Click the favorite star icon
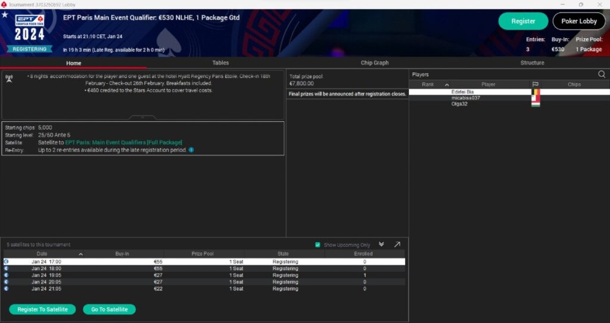 click(5, 15)
